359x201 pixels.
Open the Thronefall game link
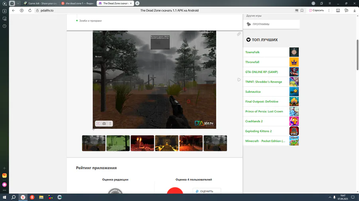252,62
